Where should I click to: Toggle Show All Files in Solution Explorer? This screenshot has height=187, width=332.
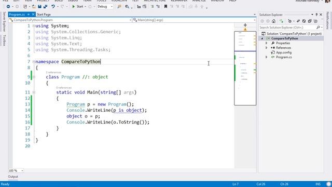click(x=315, y=21)
